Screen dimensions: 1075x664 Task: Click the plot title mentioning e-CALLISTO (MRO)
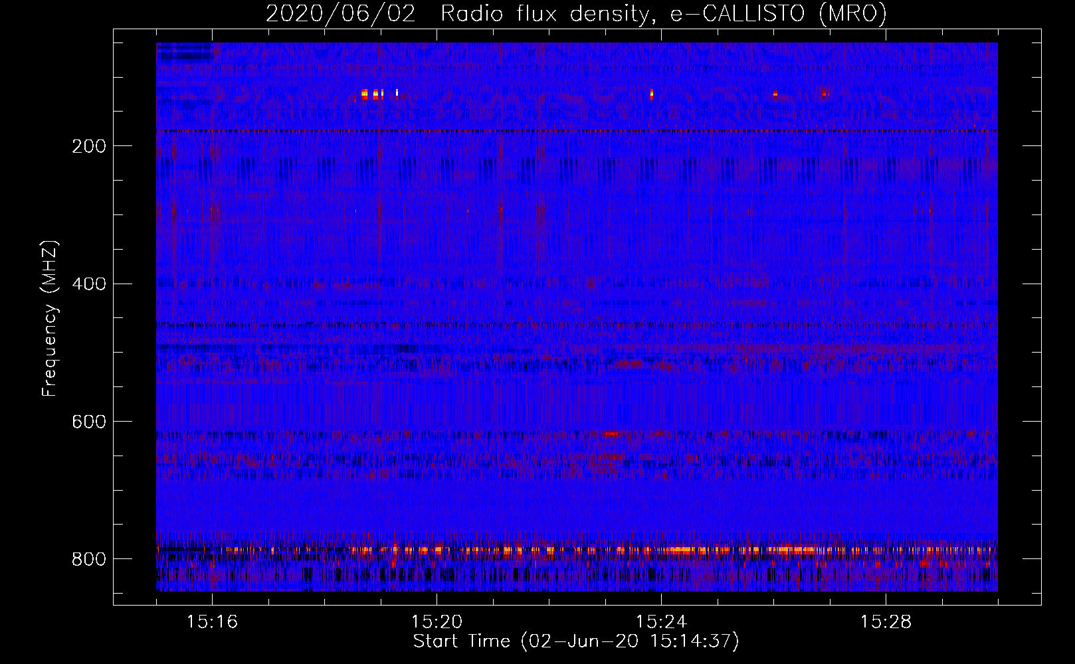click(x=576, y=13)
